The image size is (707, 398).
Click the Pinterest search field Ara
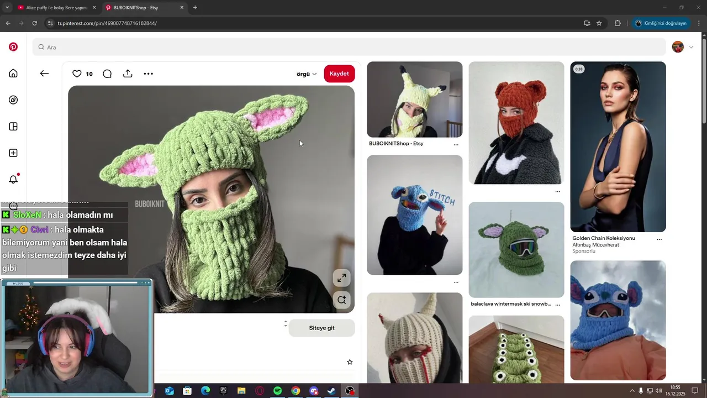click(349, 47)
